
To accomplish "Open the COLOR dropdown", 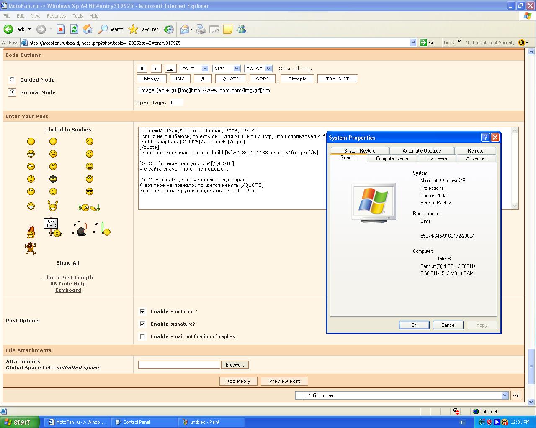I will click(258, 69).
